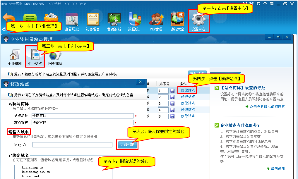The width and height of the screenshot is (298, 179).
Task: Focus the 站点名称 text field
Action: [x=82, y=116]
